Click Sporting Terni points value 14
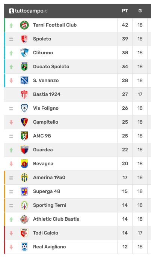The height and width of the screenshot is (257, 151). (125, 205)
